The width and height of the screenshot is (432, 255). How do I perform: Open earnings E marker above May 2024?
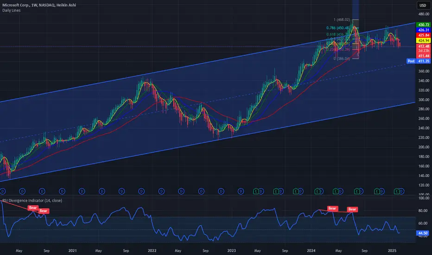tap(336, 191)
